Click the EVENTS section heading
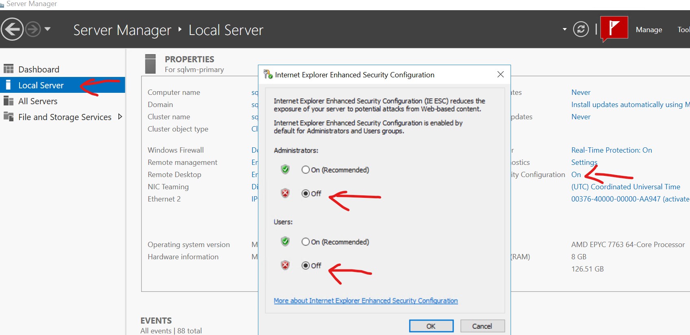This screenshot has width=690, height=335. 156,320
